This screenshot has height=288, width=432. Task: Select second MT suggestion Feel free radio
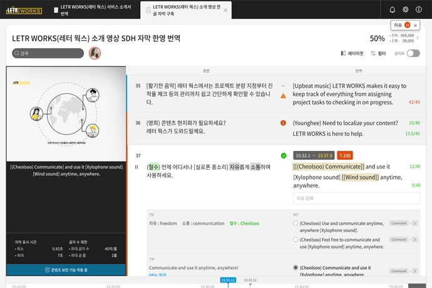[x=296, y=240]
